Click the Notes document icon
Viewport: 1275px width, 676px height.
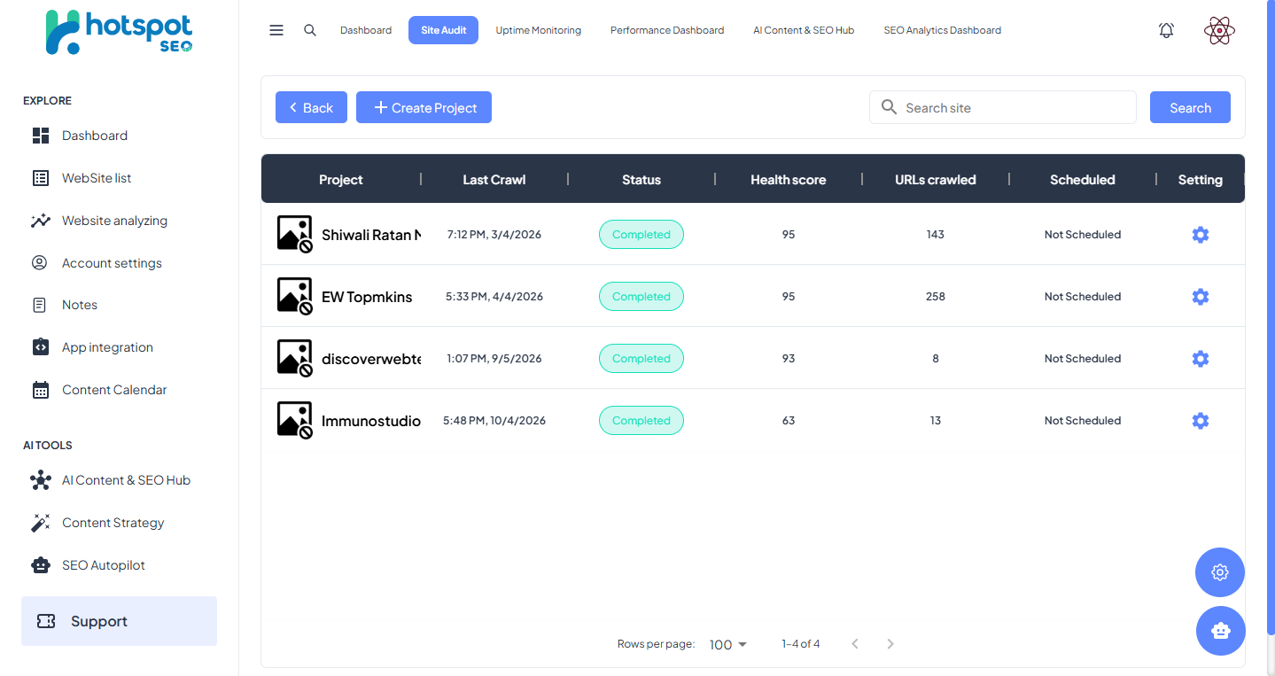39,305
